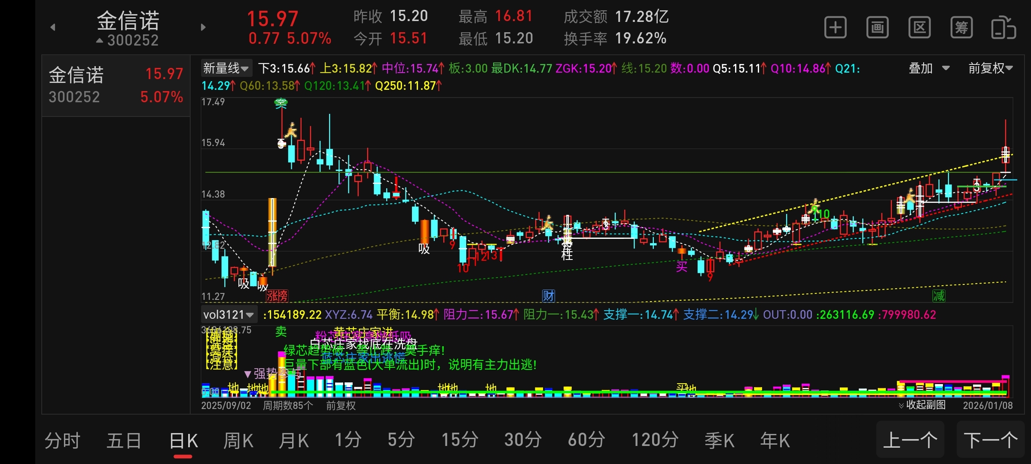This screenshot has width=1031, height=464.
Task: Expand the 新量线 indicator dropdown
Action: 226,68
